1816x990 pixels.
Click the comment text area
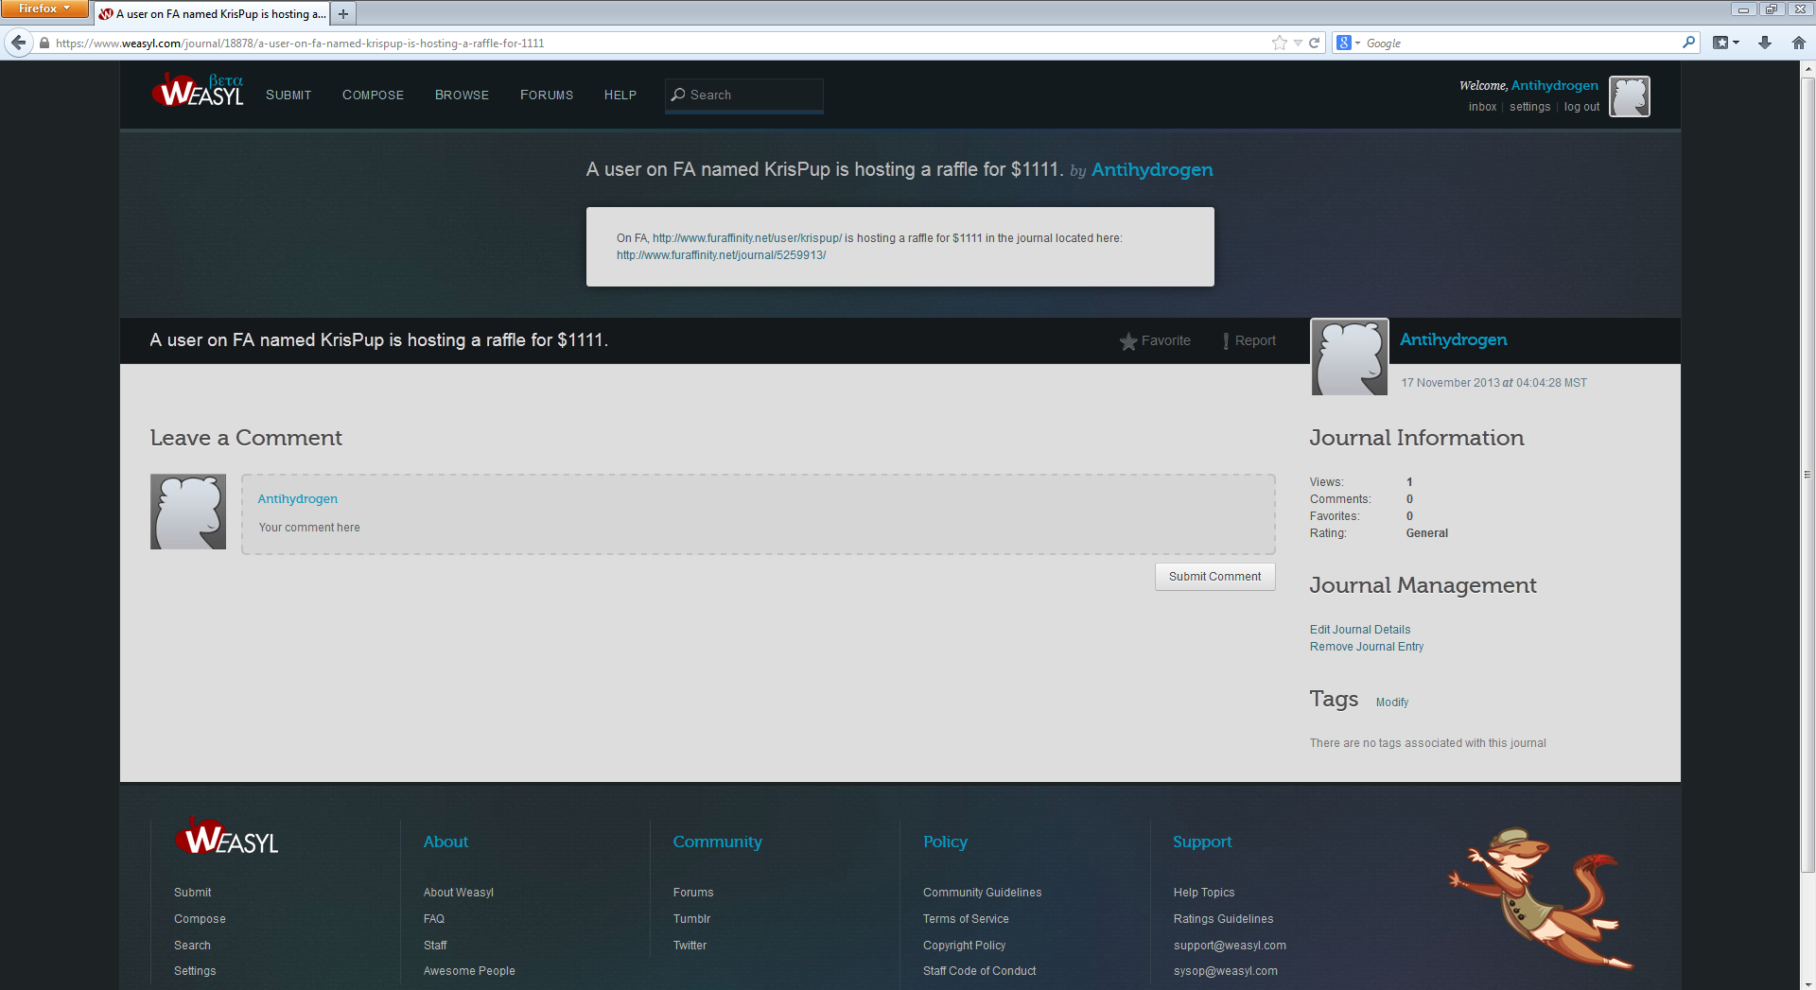pyautogui.click(x=758, y=514)
